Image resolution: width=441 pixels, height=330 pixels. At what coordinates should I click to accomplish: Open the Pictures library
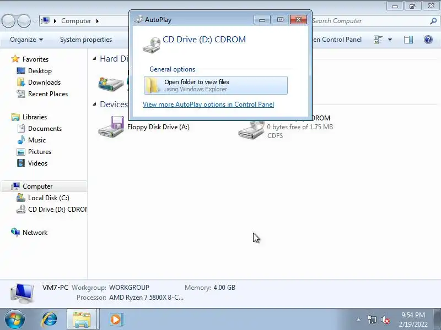point(40,152)
